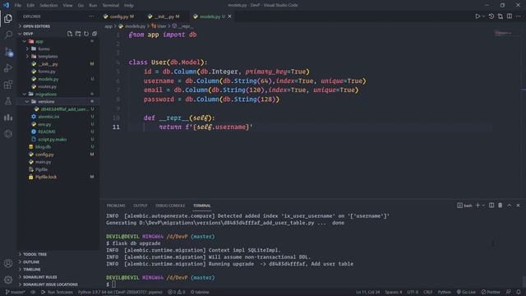Switch to the DEBUG CONSOLE tab

pyautogui.click(x=170, y=206)
